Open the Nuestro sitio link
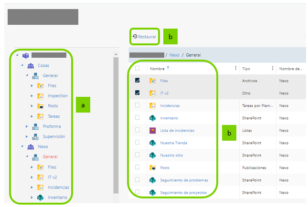This screenshot has width=308, height=207. pos(171,155)
